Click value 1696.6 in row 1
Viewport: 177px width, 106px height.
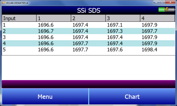(x=46, y=25)
